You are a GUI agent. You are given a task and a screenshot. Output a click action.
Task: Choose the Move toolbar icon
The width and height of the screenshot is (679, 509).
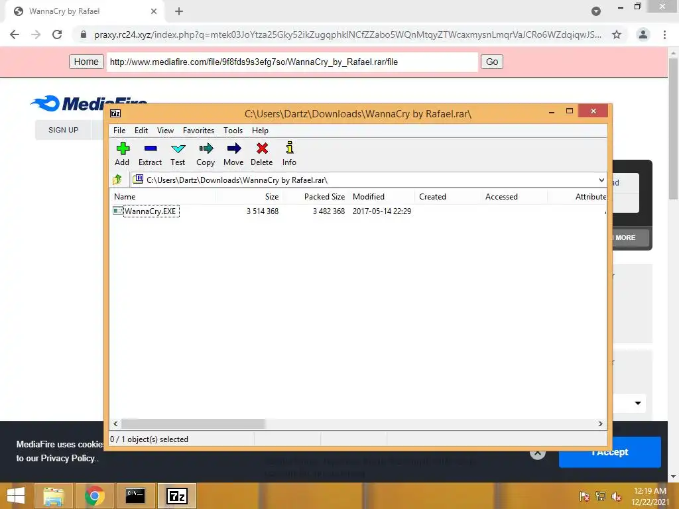[x=234, y=154]
